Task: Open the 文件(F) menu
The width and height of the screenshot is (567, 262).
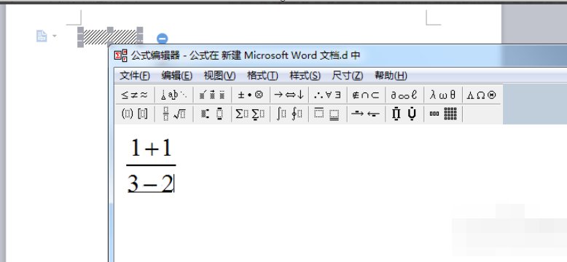Action: click(x=135, y=76)
